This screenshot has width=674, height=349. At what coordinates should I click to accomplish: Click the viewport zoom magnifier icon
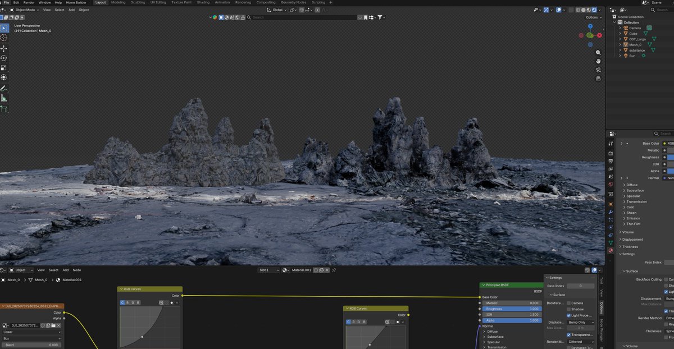pos(598,52)
